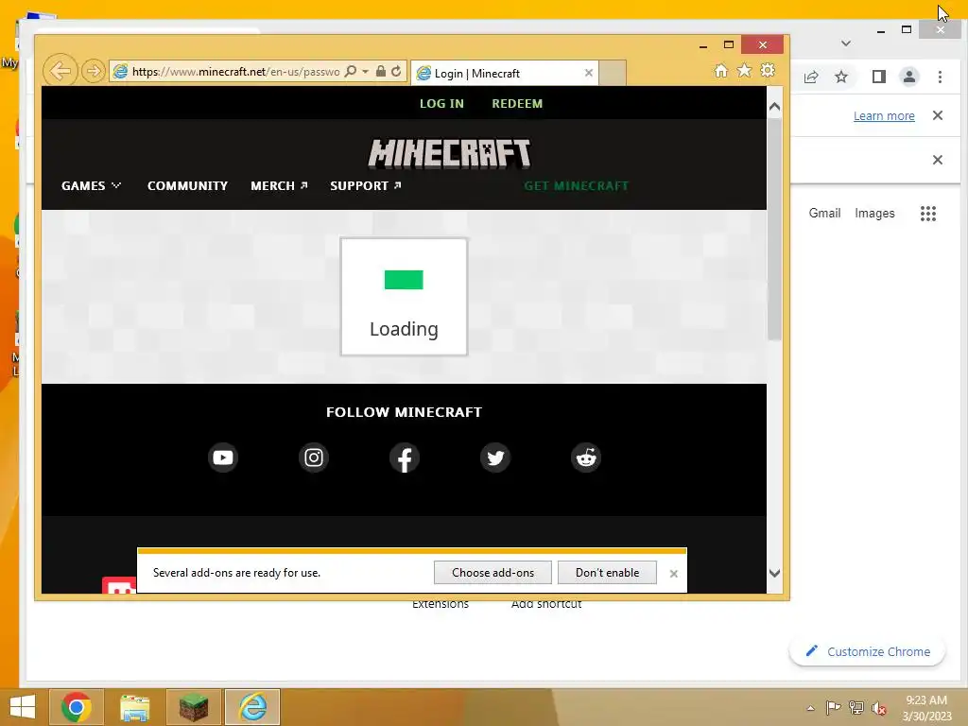The height and width of the screenshot is (726, 968).
Task: Dismiss Chrome's Learn more infobar
Action: click(x=938, y=115)
